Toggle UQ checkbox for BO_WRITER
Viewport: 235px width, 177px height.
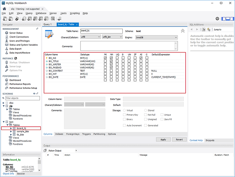(x=117, y=64)
